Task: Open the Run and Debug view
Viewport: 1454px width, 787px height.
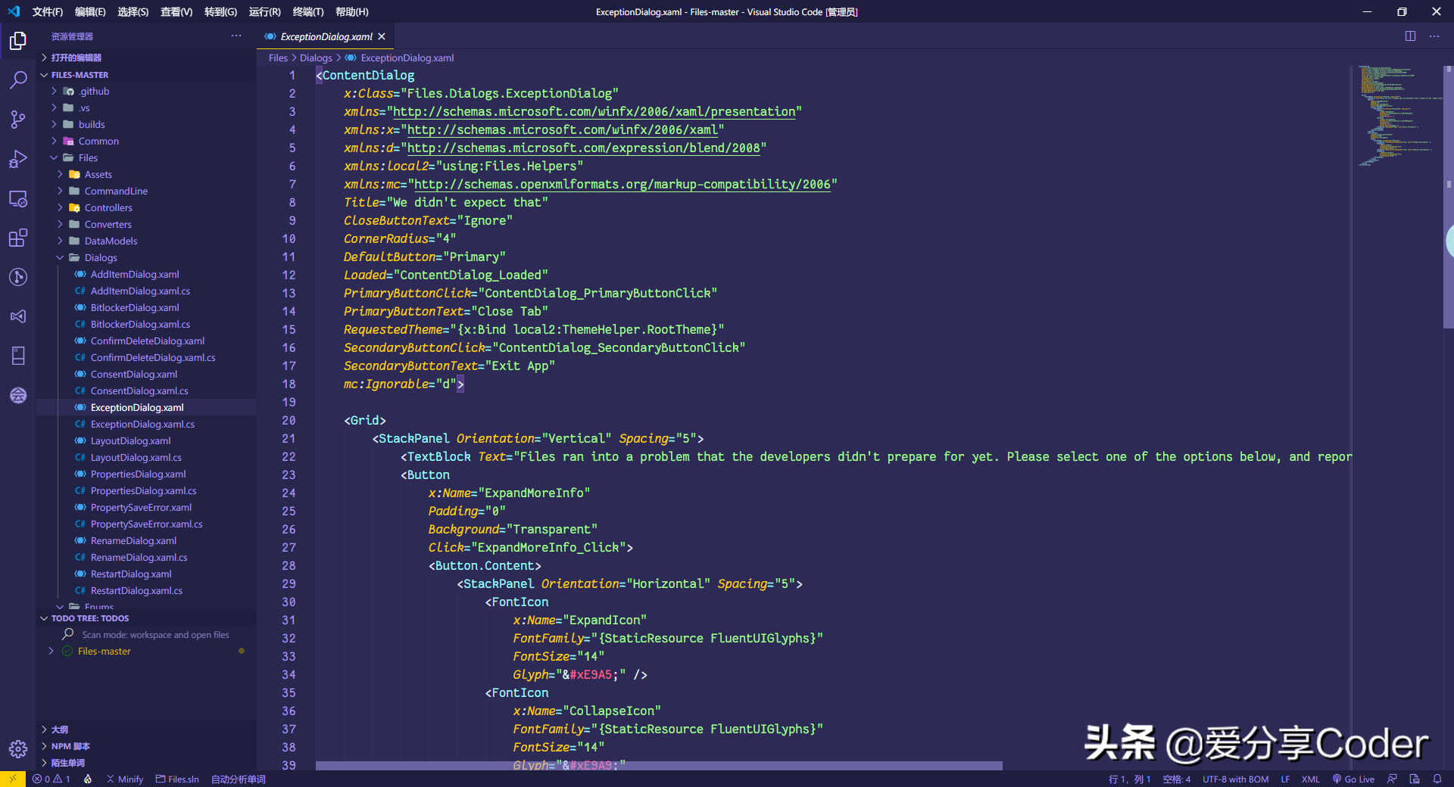Action: pyautogui.click(x=18, y=159)
